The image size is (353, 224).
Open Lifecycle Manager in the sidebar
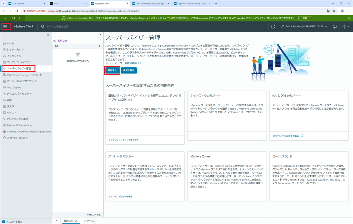click(17, 138)
